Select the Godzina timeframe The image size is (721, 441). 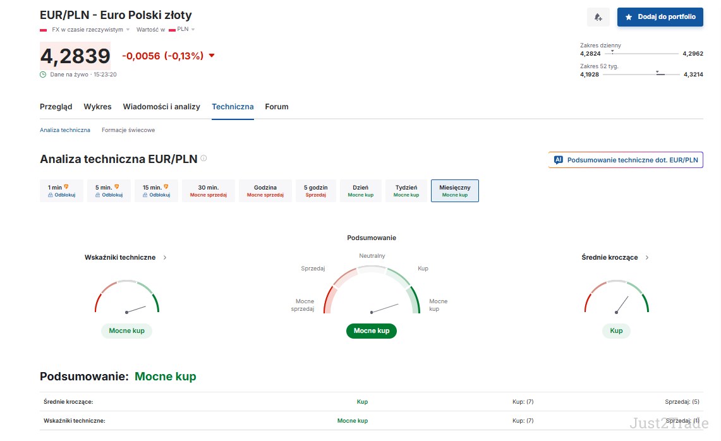[265, 191]
